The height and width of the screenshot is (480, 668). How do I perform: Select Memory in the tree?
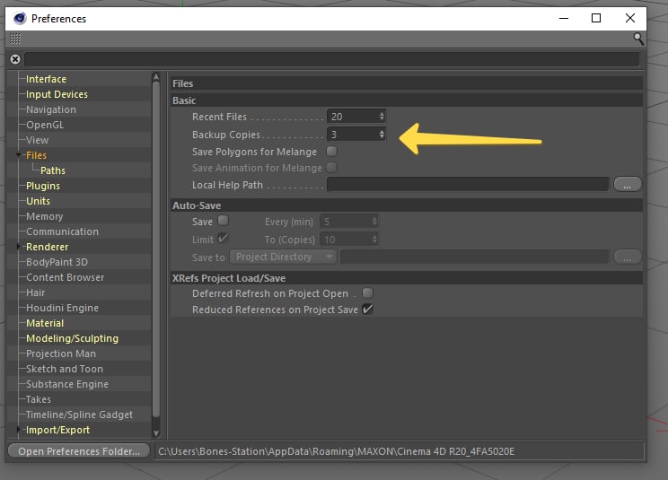44,216
